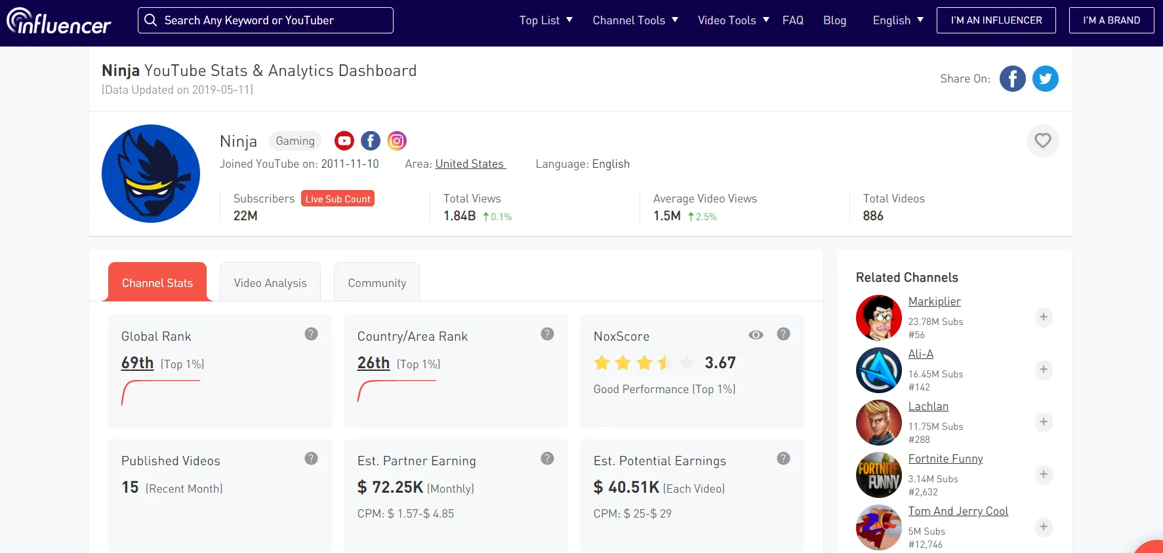Image resolution: width=1163 pixels, height=553 pixels.
Task: Click the Global Rank help icon
Action: point(311,334)
